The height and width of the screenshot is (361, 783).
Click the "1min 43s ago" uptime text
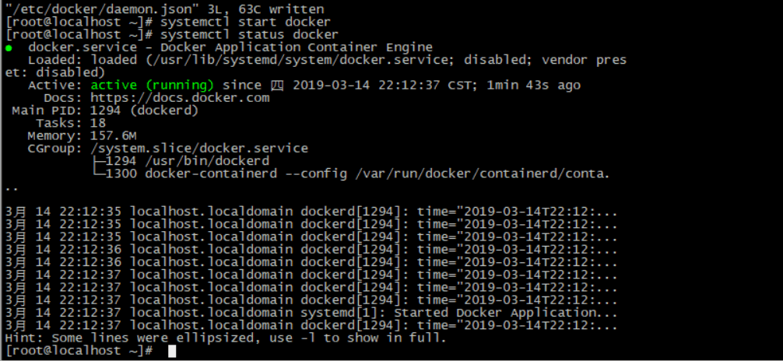click(534, 85)
